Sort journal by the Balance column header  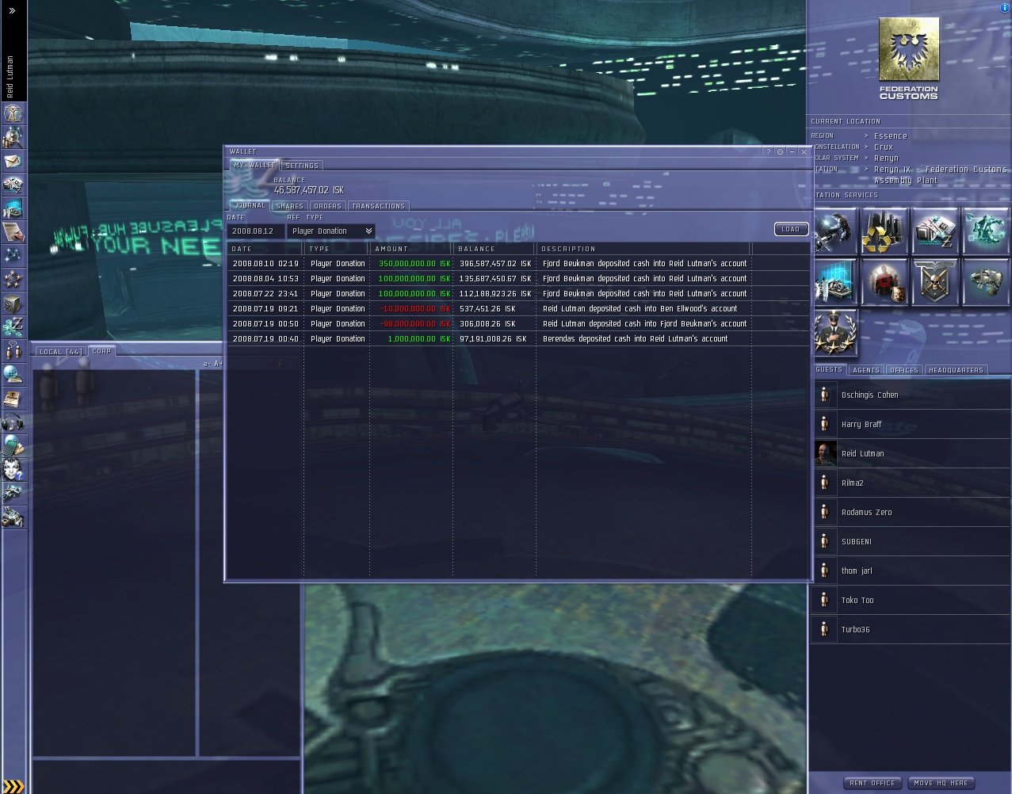(x=495, y=249)
